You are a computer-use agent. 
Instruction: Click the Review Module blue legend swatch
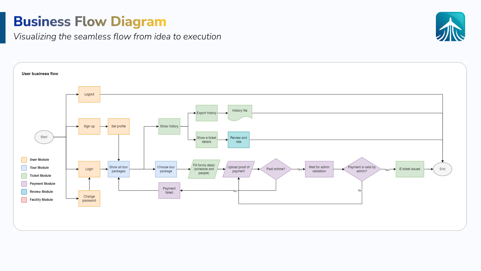(24, 192)
